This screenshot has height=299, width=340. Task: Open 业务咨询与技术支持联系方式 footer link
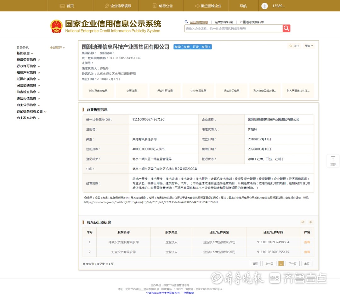(x=163, y=293)
